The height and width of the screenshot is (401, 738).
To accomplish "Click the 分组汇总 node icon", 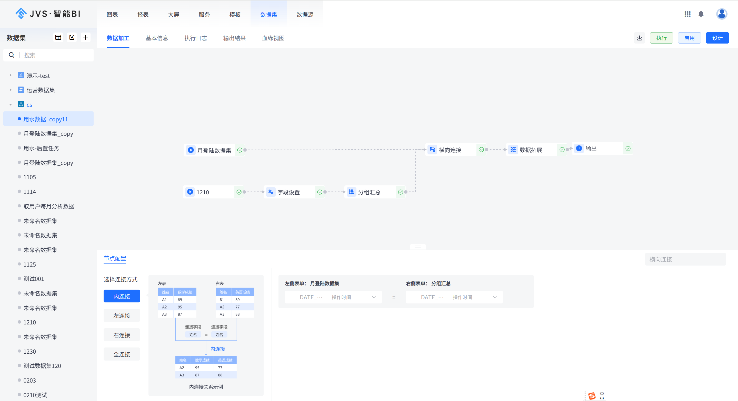I will click(x=351, y=192).
